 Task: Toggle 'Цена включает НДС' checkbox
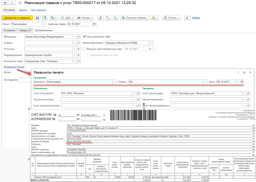84,37
